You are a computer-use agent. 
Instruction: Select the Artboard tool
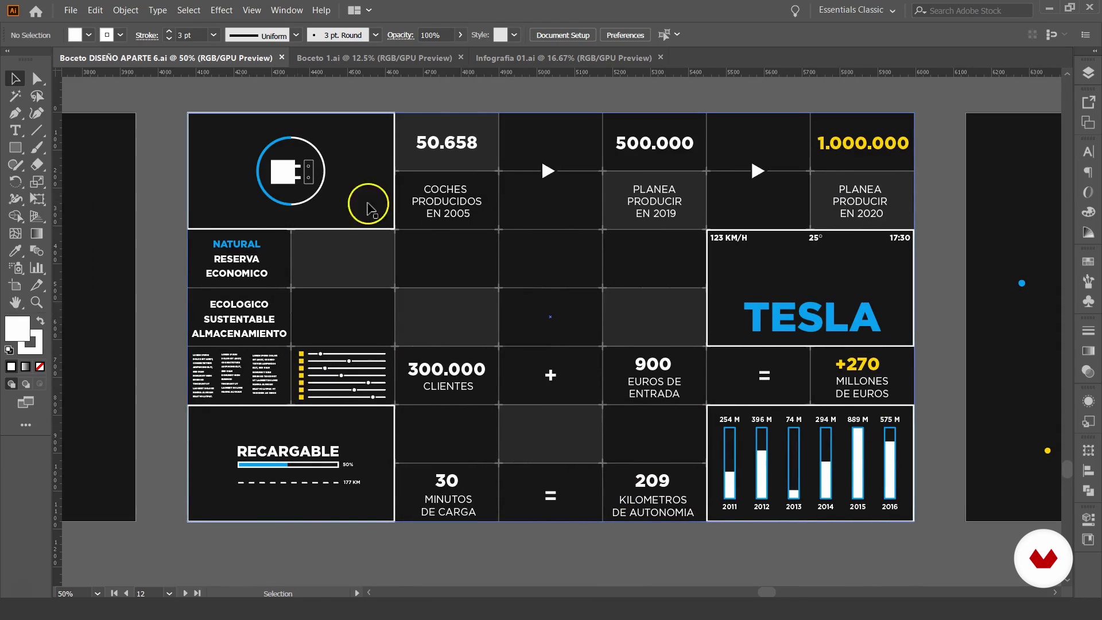15,285
